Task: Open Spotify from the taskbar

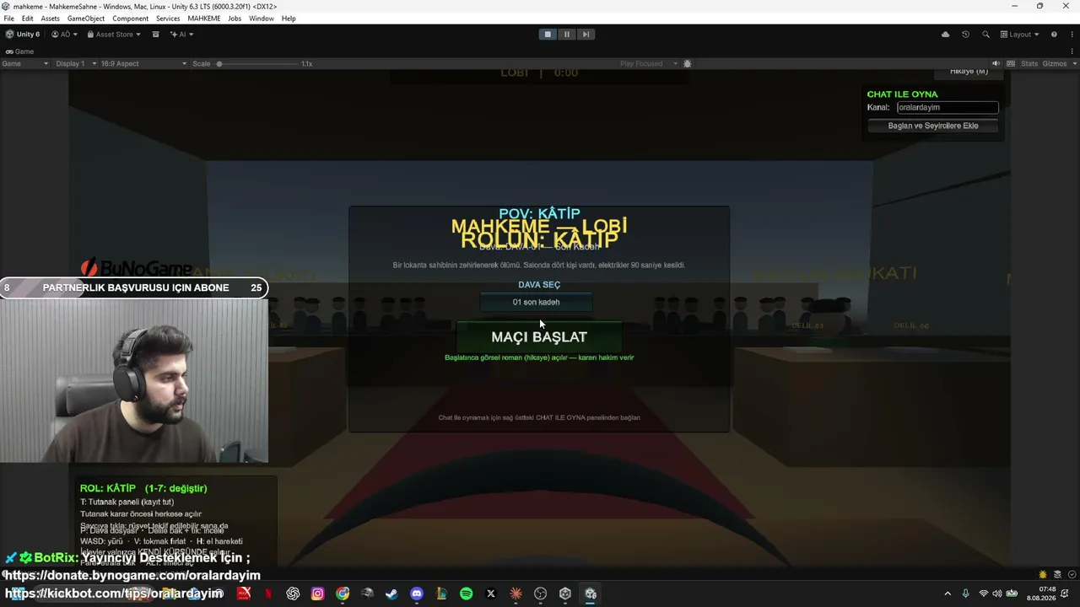Action: click(467, 594)
